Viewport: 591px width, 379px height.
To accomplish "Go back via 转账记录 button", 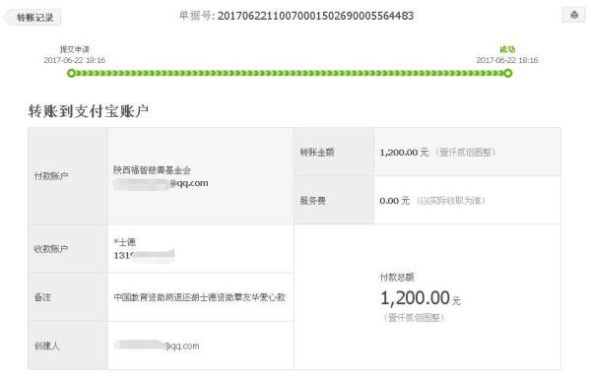I will point(33,18).
